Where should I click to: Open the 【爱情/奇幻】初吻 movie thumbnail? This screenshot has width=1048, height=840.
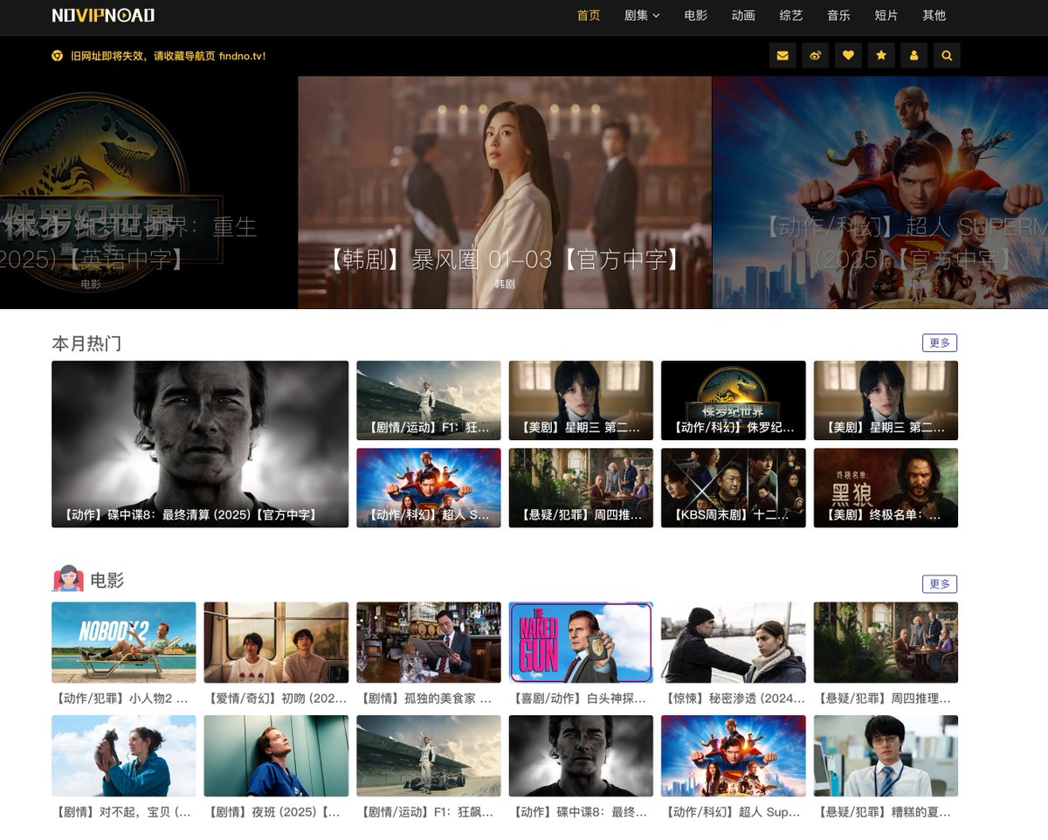[x=276, y=643]
